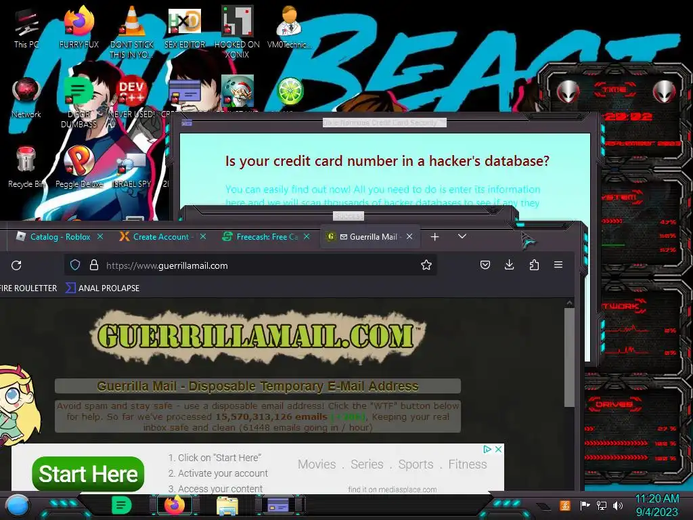The height and width of the screenshot is (520, 693).
Task: Open a new browser tab
Action: (435, 237)
